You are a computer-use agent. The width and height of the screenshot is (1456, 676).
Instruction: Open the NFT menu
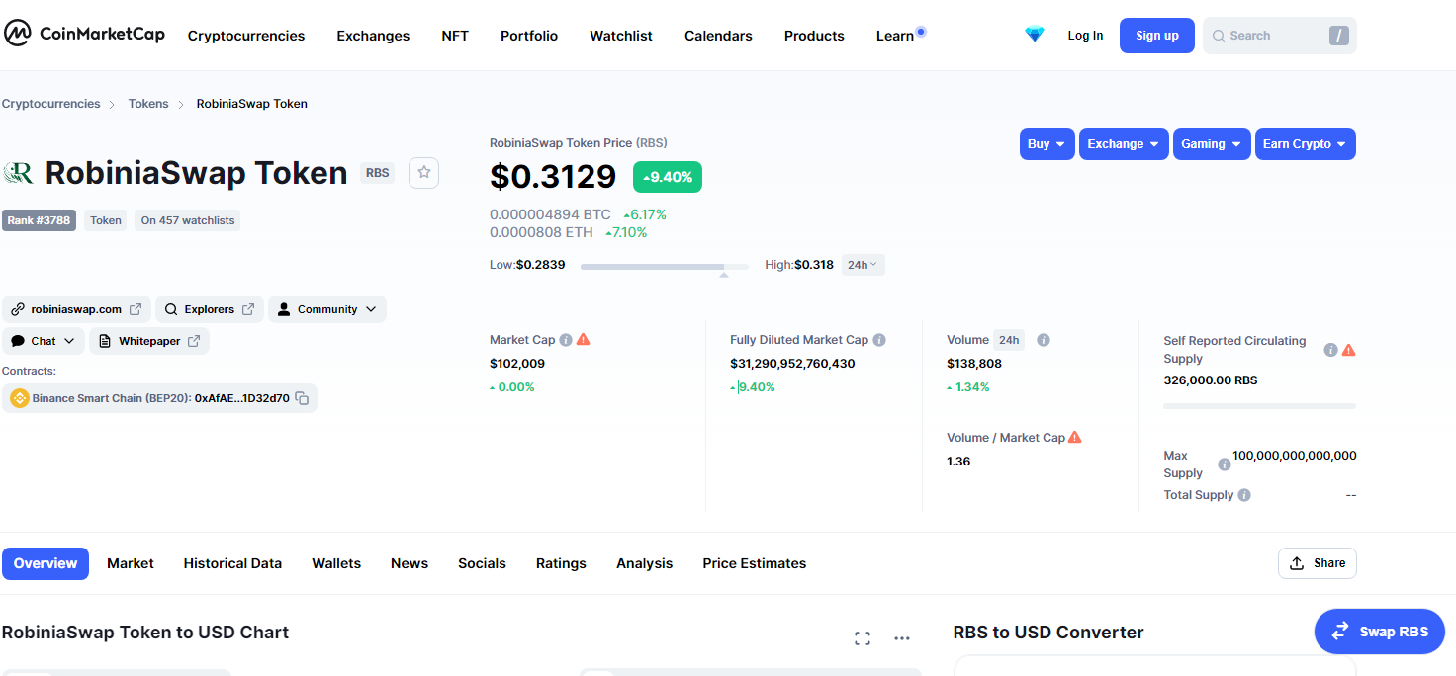[x=455, y=36]
